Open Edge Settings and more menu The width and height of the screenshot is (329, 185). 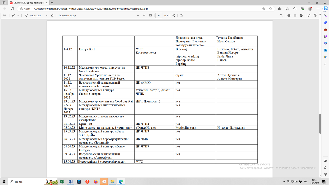coord(317,8)
